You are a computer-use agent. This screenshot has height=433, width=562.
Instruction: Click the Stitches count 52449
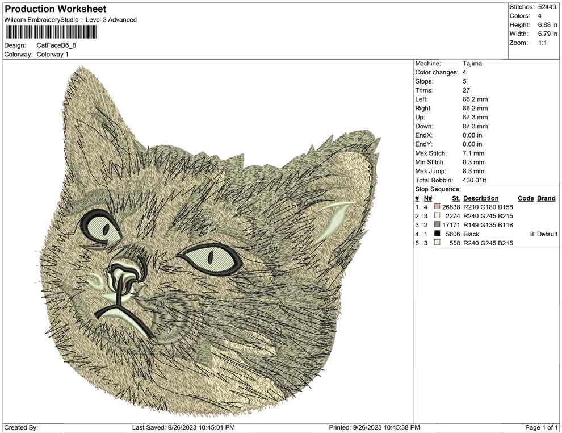547,7
